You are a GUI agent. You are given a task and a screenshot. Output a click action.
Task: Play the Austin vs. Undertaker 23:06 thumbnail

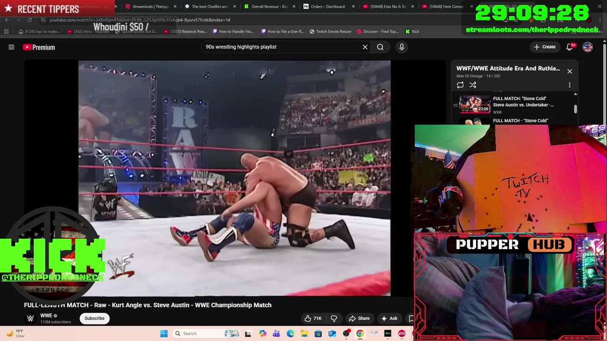[x=474, y=104]
